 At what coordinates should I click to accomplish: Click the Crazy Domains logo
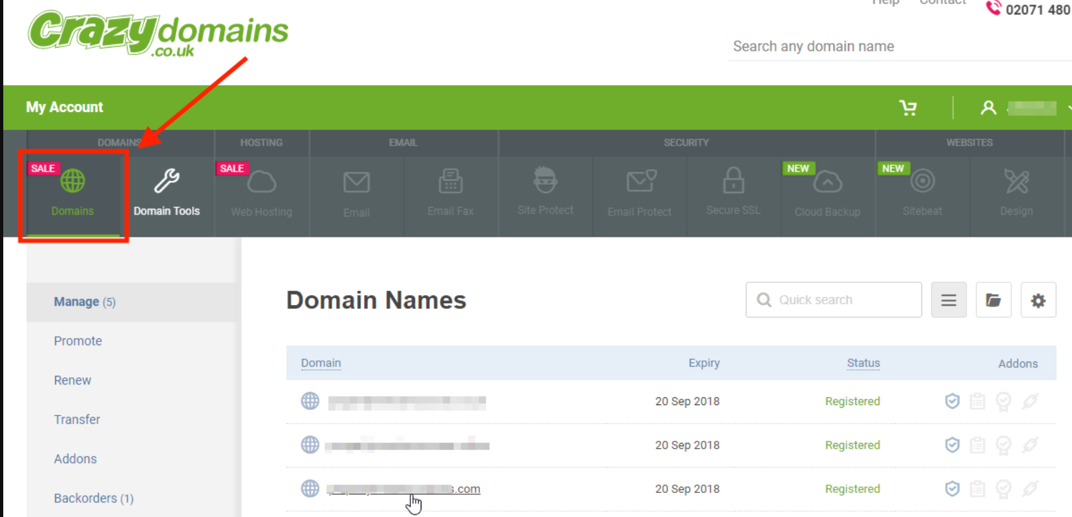158,33
